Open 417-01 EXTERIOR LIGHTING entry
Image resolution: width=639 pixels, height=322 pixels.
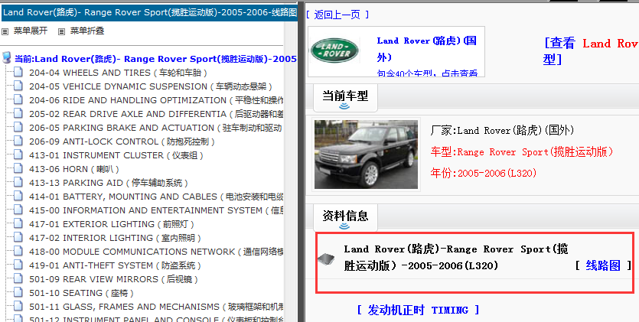pyautogui.click(x=112, y=224)
